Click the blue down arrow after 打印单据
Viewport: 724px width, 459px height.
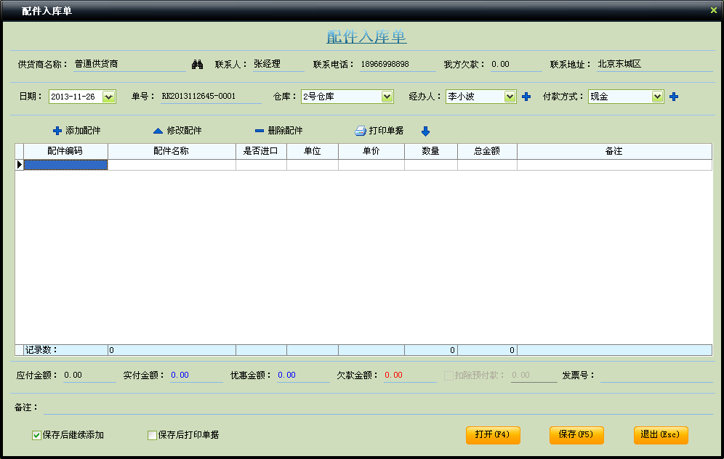426,131
